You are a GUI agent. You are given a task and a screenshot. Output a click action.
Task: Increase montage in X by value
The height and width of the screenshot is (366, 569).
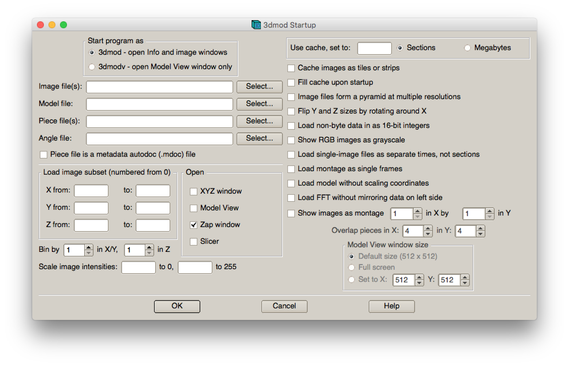(x=418, y=211)
